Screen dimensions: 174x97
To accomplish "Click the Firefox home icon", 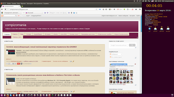I will point(2,9).
